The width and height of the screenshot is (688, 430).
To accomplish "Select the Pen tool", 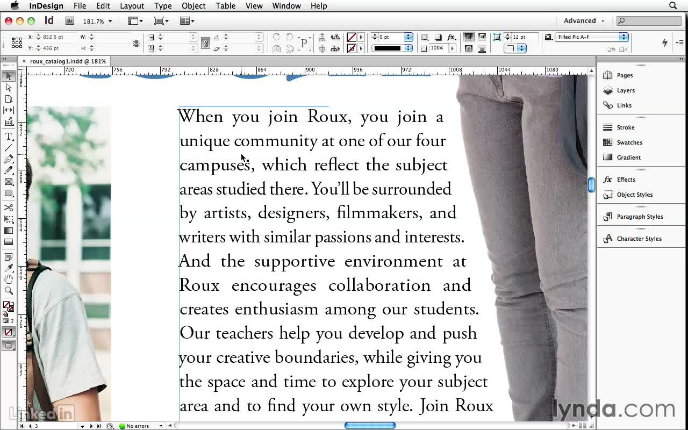I will coord(9,159).
